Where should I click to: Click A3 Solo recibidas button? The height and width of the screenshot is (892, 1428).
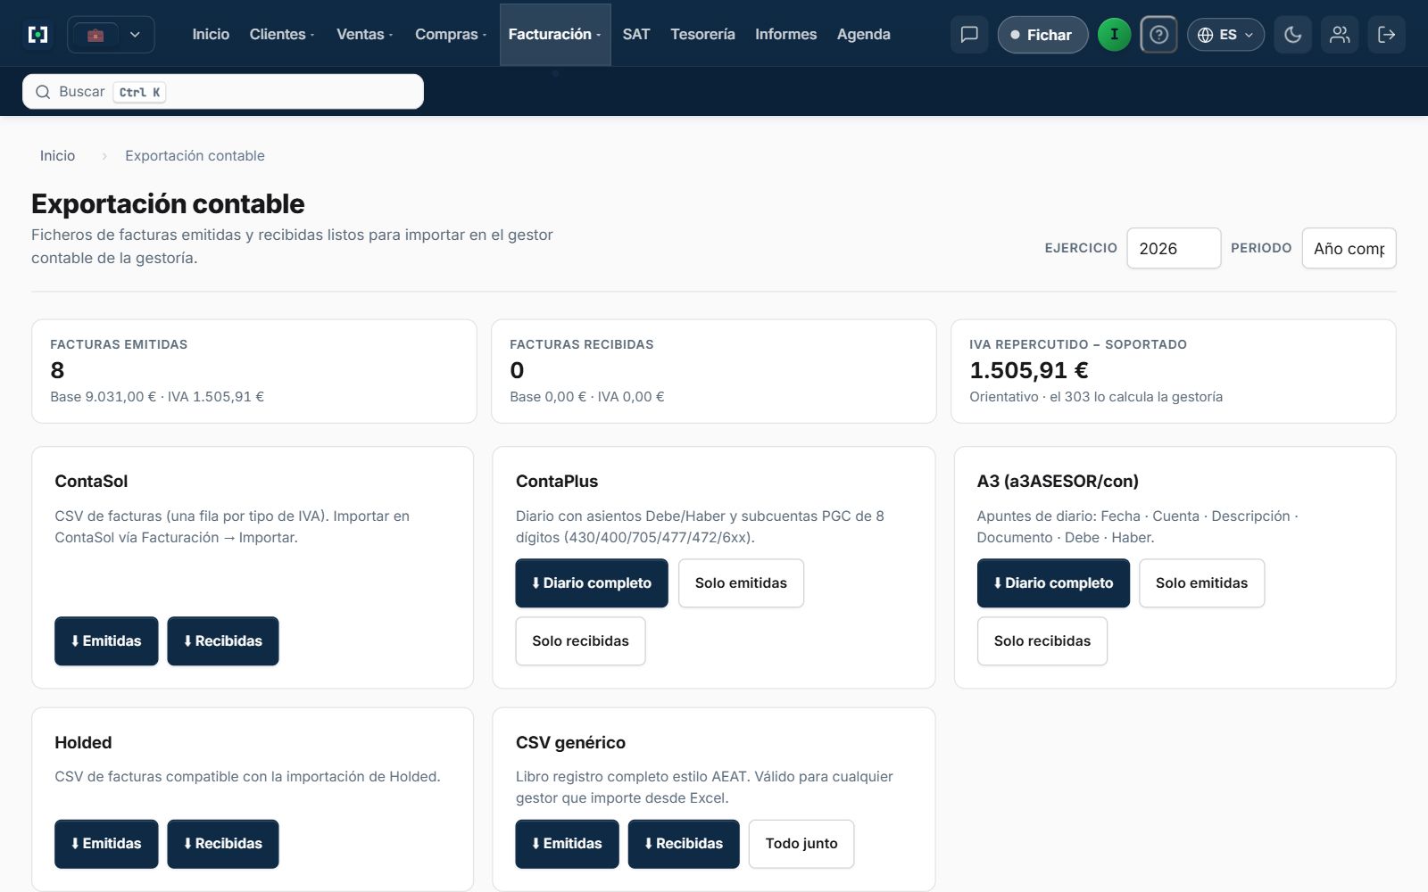point(1042,640)
